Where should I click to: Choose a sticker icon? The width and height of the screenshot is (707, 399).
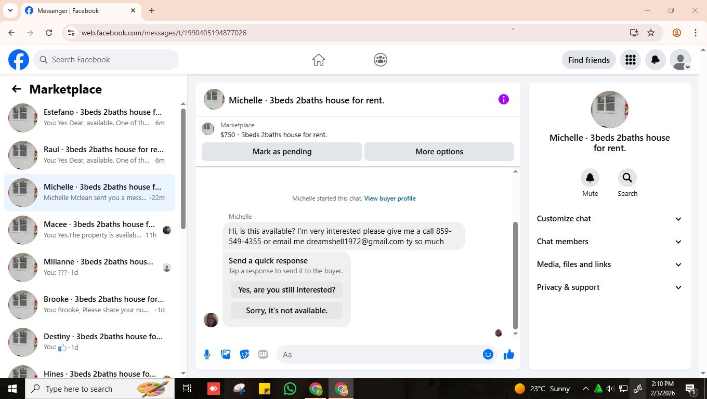[244, 354]
